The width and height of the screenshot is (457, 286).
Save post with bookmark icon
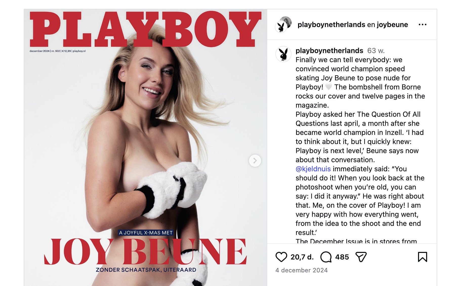(x=422, y=257)
